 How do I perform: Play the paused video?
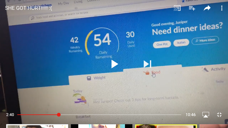click(115, 64)
